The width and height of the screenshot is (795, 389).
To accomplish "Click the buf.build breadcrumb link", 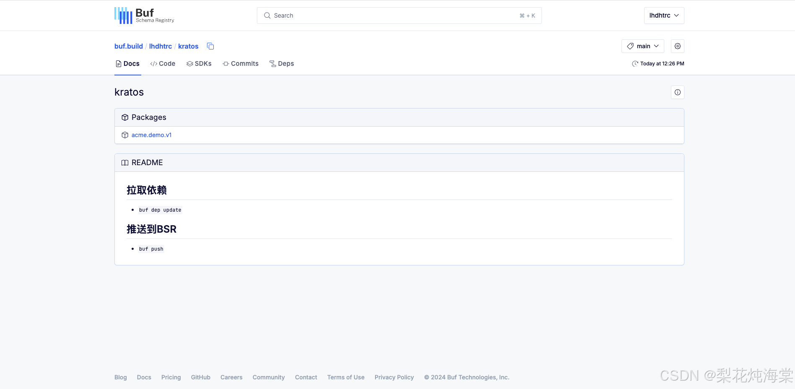I will click(x=129, y=46).
